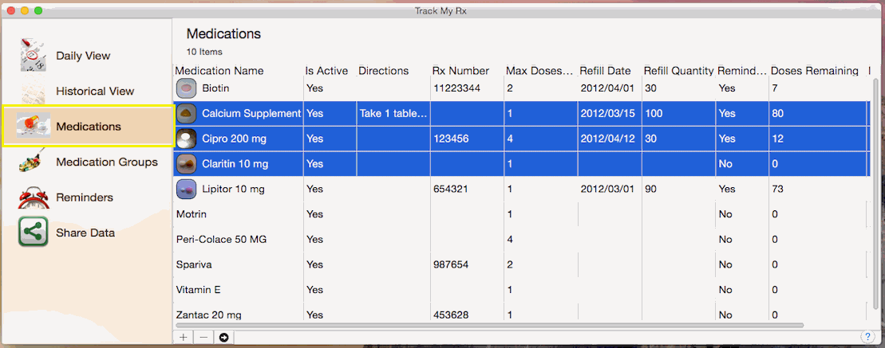Sort by Medication Name column header

[x=219, y=71]
